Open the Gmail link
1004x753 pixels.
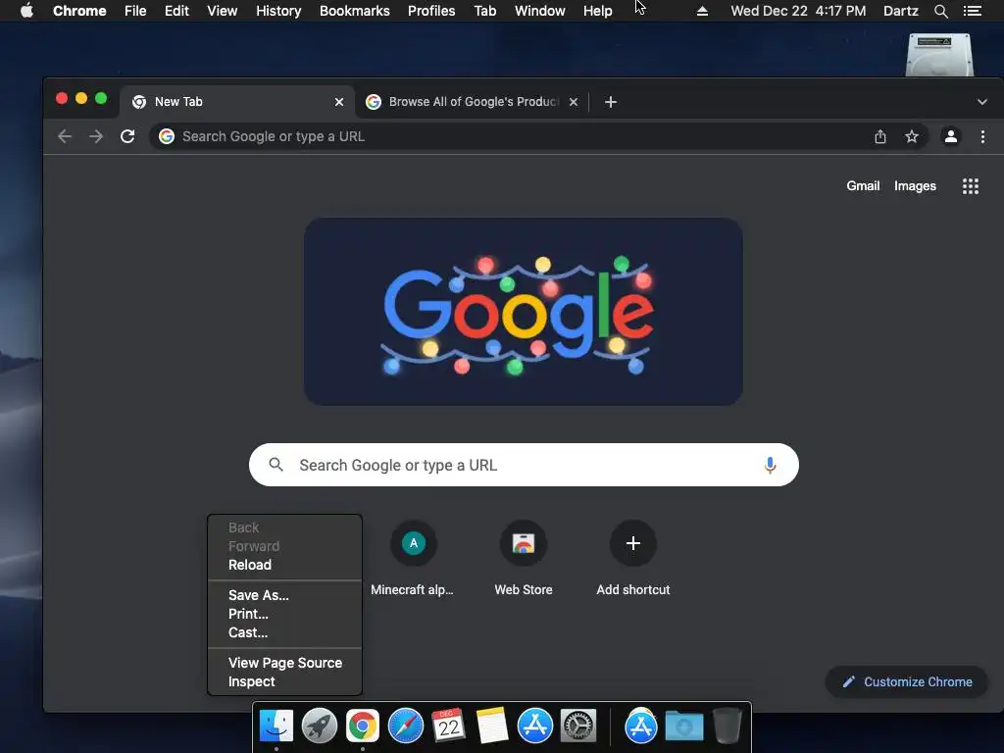(x=863, y=185)
